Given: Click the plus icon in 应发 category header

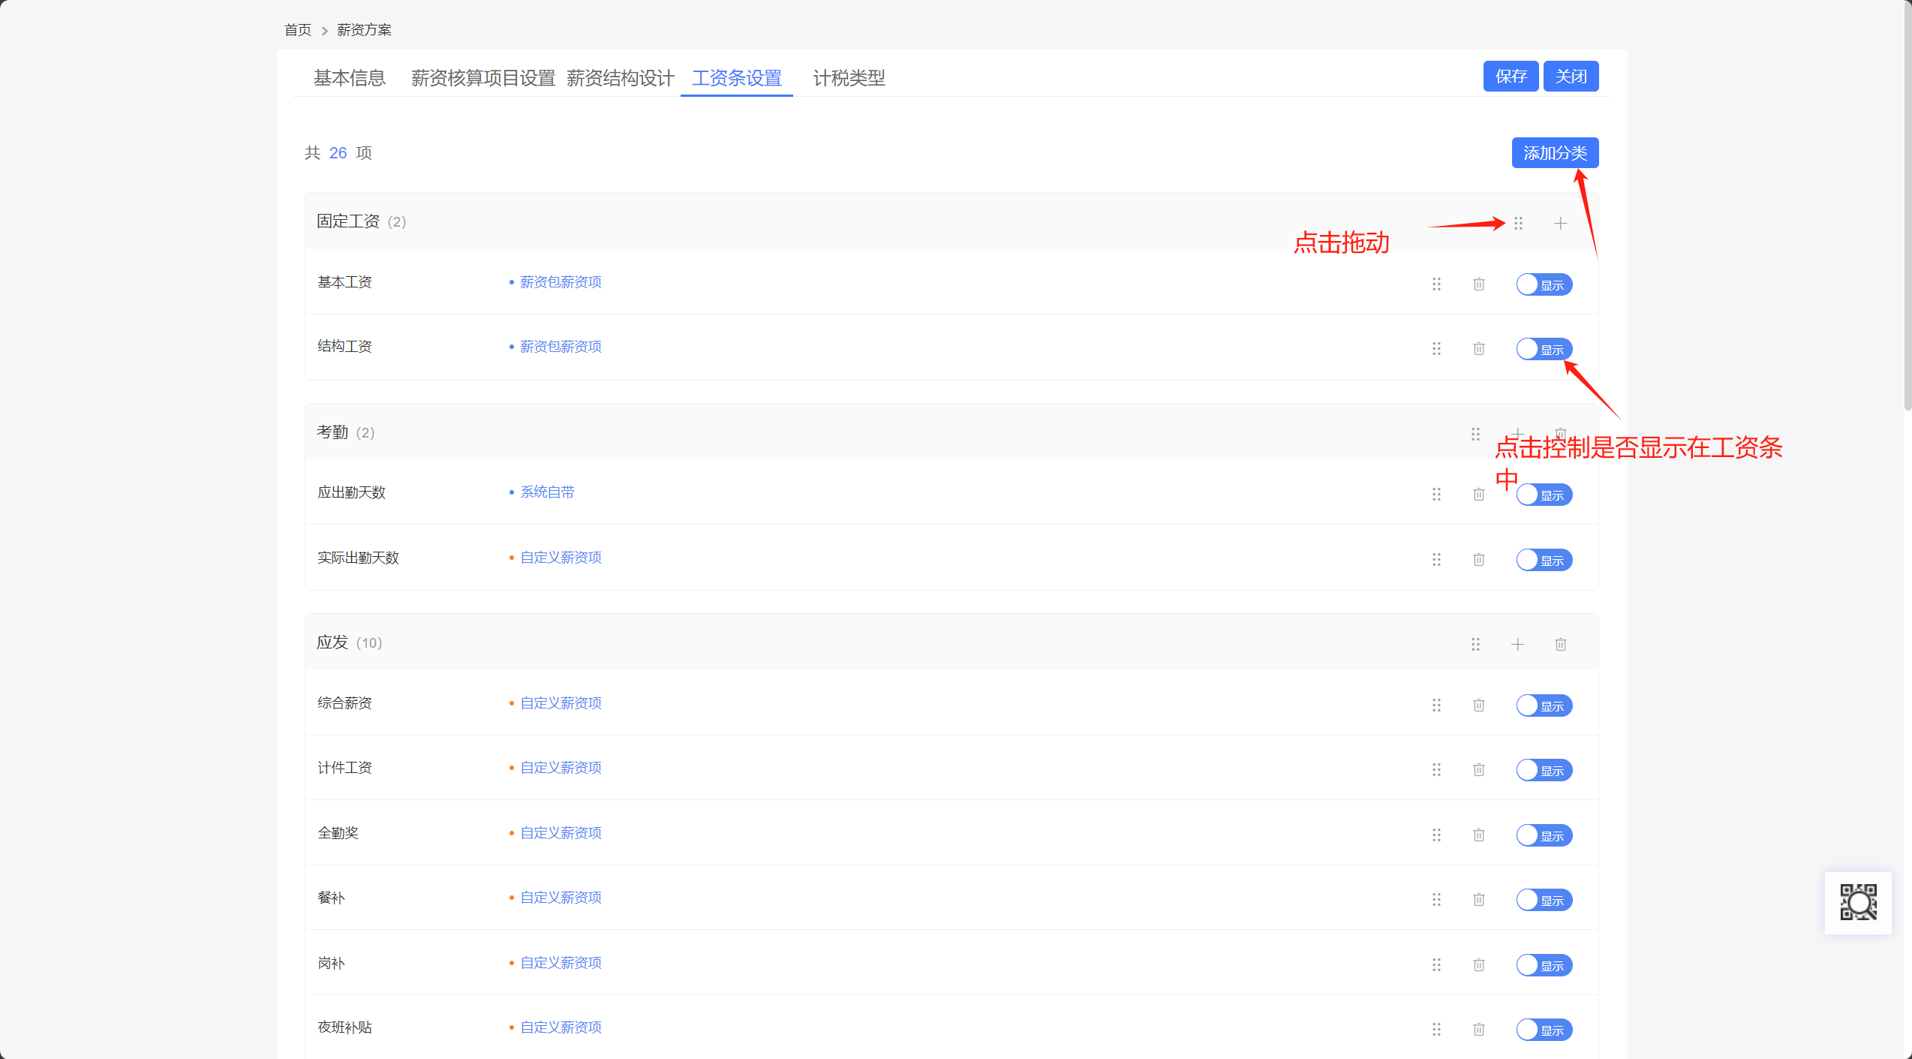Looking at the screenshot, I should click(1517, 645).
